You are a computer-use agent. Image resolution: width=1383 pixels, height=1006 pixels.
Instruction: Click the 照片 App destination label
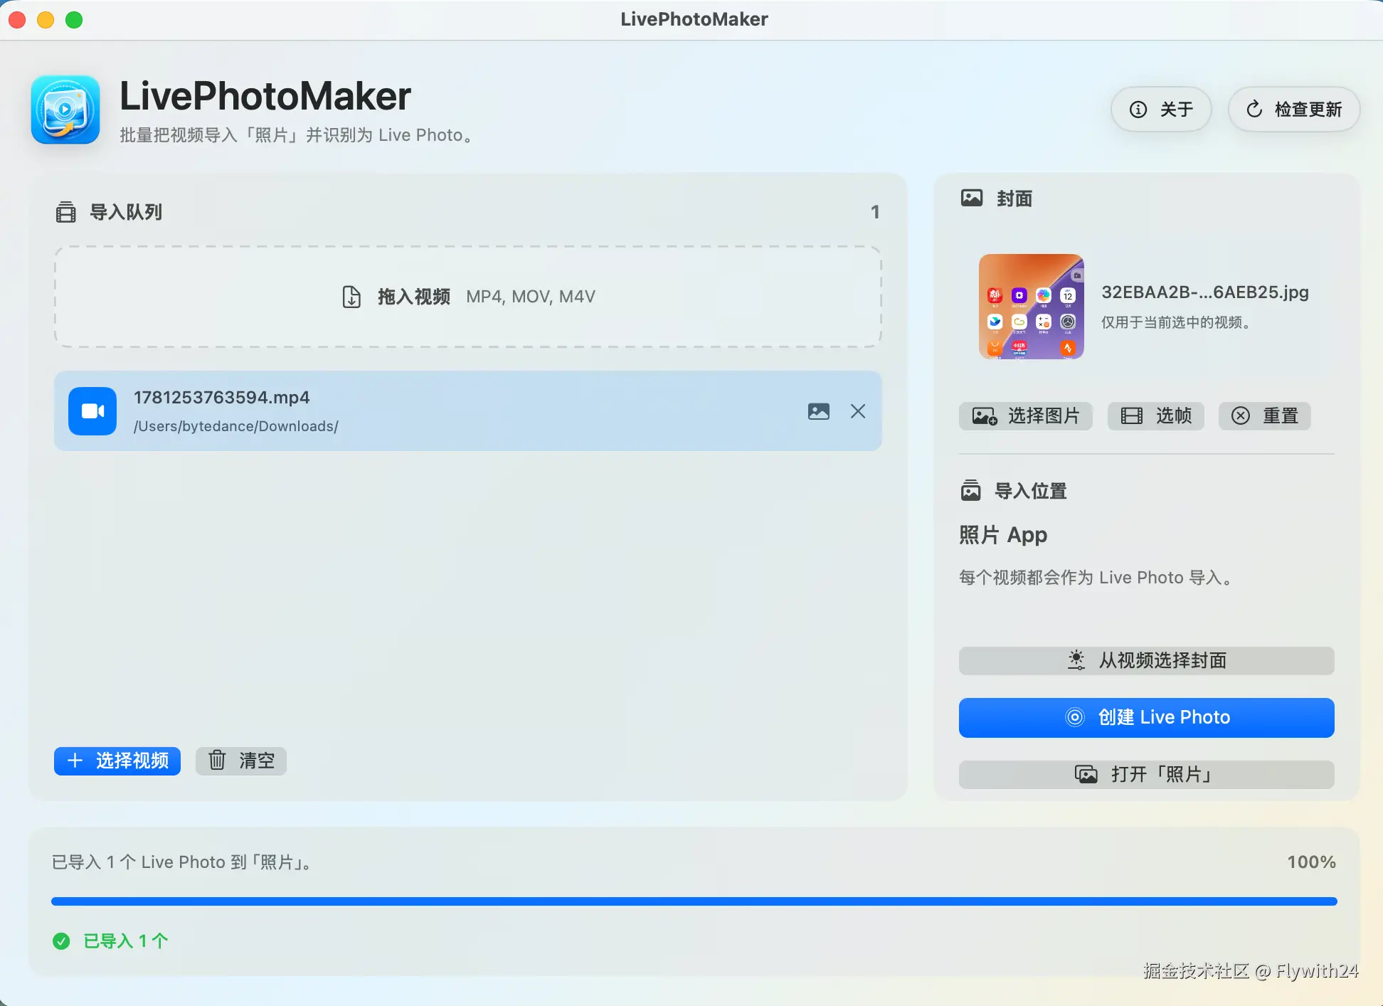(1003, 534)
